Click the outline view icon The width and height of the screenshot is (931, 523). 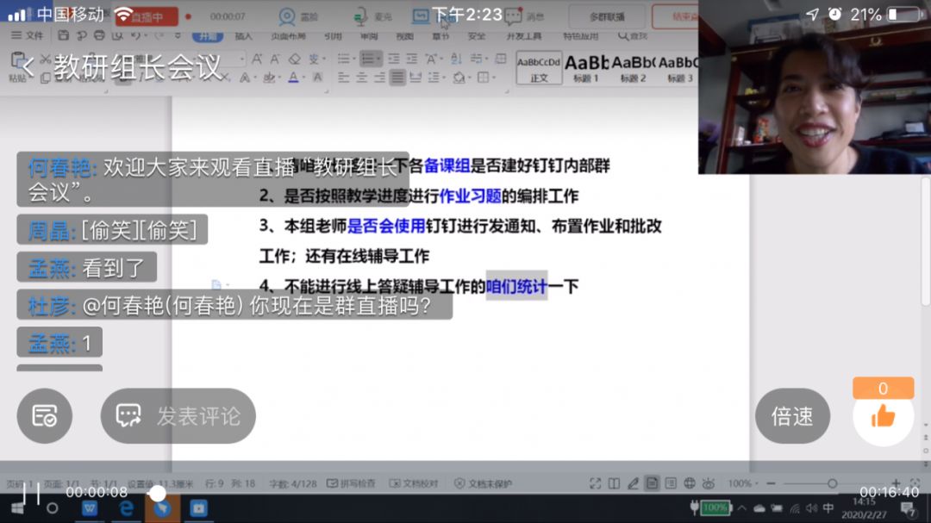[671, 483]
